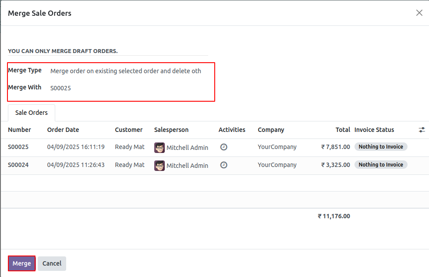429x277 pixels.
Task: Click Mitchell Admin's avatar on the S00024 row
Action: point(159,165)
